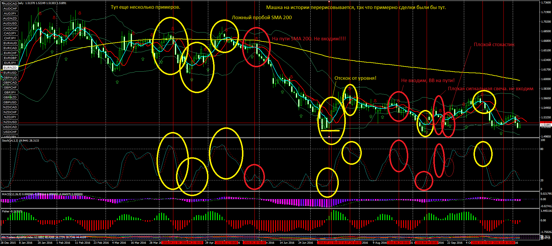Load CHFJPY from the symbol list
552x246 pixels.
tap(10, 38)
